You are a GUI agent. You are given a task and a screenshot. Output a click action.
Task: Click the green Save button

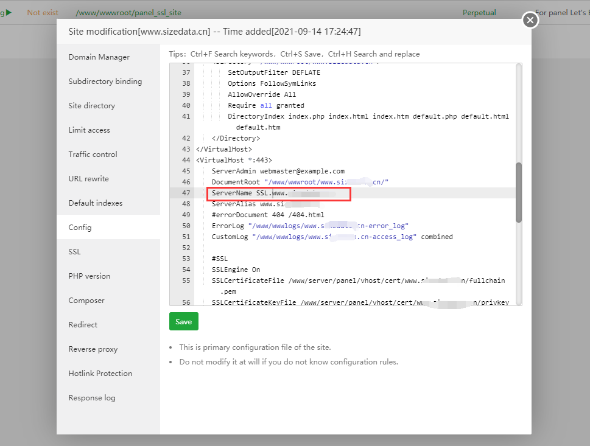(183, 322)
